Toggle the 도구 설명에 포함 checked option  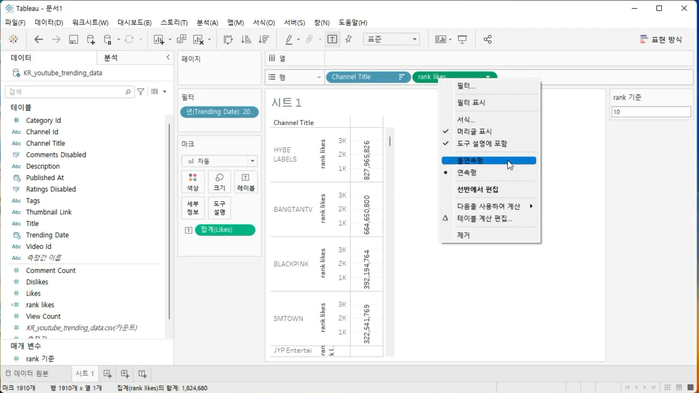click(x=482, y=143)
